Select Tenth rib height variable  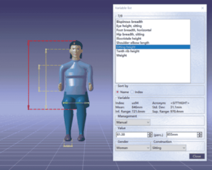click(128, 51)
